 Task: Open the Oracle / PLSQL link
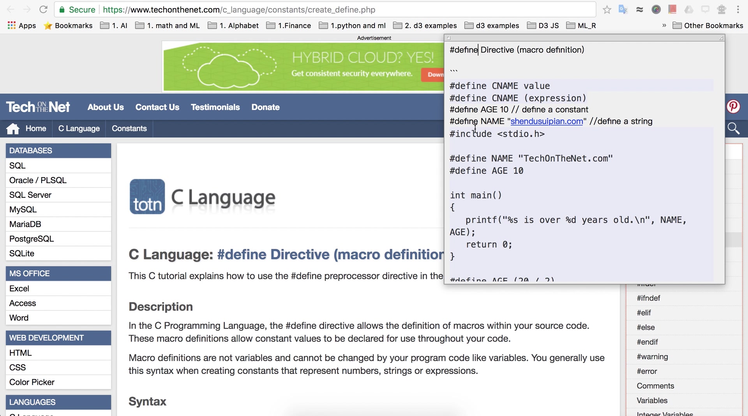(x=58, y=180)
